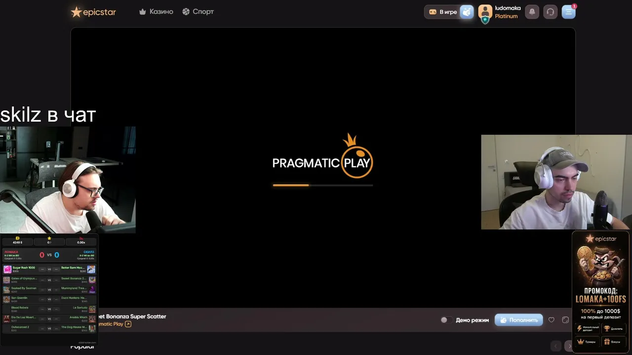
Task: Click the Blood Rebels game name
Action: click(x=20, y=308)
